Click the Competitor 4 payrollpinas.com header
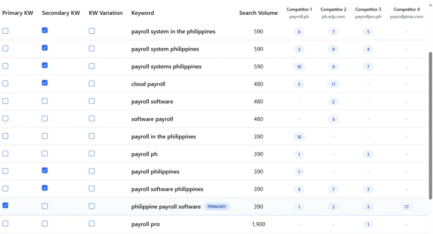433x234 pixels. (406, 13)
